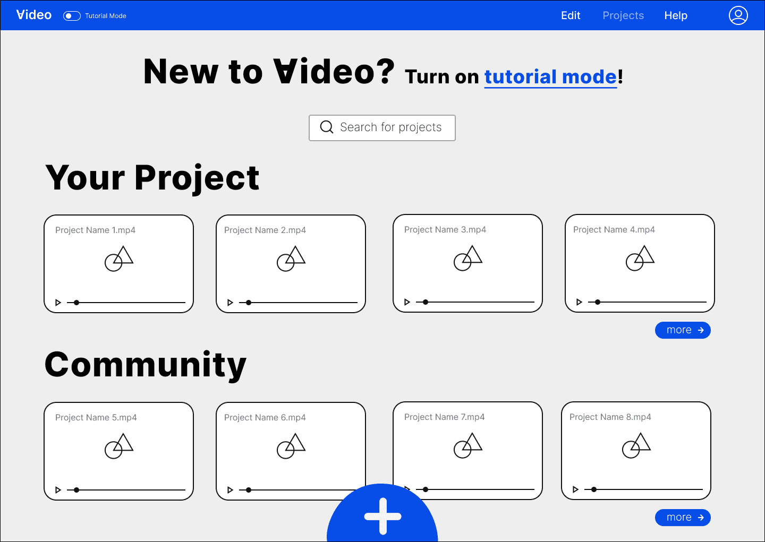Click shapes placeholder icon in Project Name 5.mp4
765x542 pixels.
coord(119,446)
